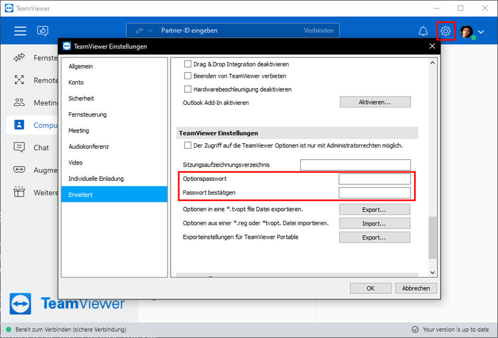Image resolution: width=498 pixels, height=338 pixels.
Task: Enable Drag & Drop Integration deaktivieren checkbox
Action: click(x=188, y=64)
